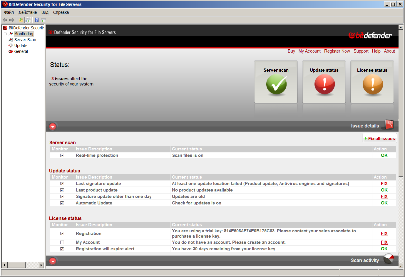405x277 pixels.
Task: Click the Scan activity pie chart icon
Action: pyautogui.click(x=389, y=259)
